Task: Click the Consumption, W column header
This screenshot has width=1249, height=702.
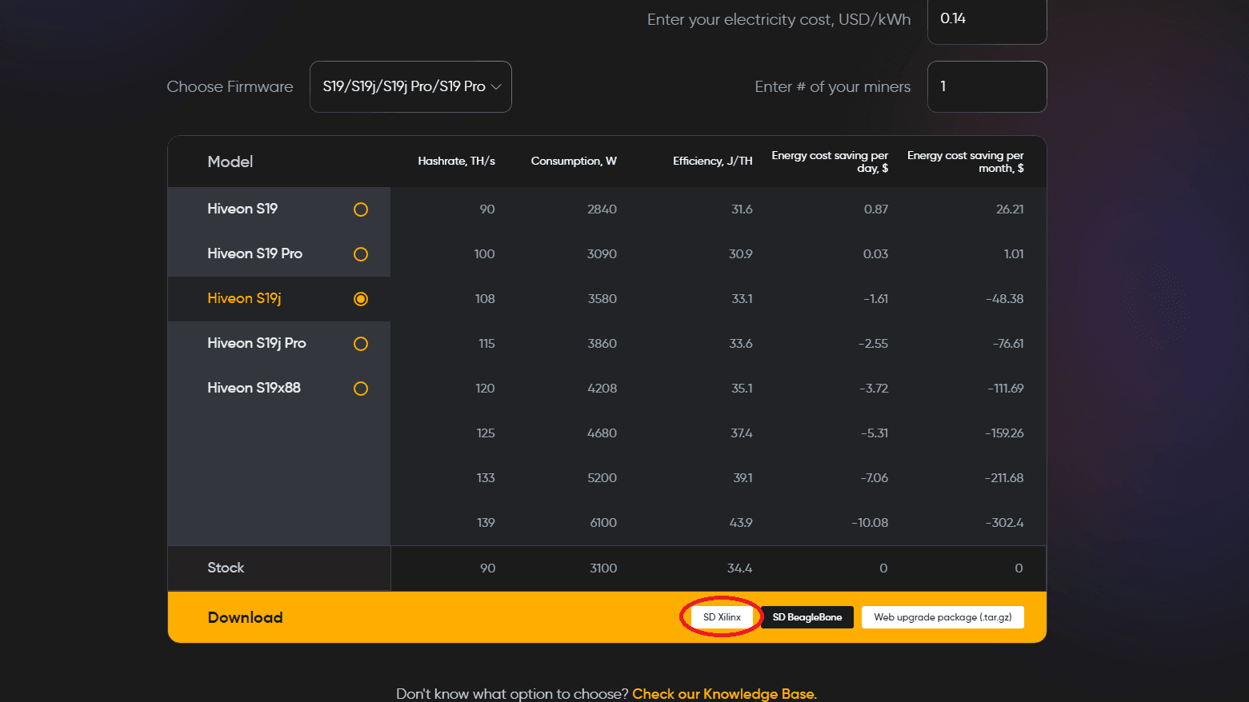Action: coord(574,161)
